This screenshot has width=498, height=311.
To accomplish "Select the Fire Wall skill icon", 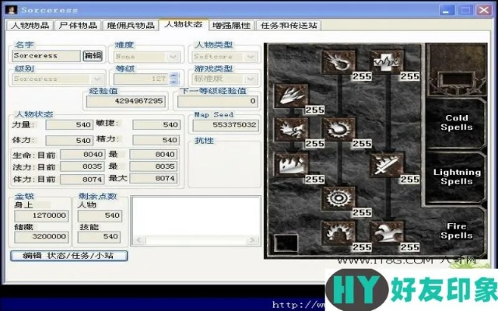I will [x=291, y=164].
